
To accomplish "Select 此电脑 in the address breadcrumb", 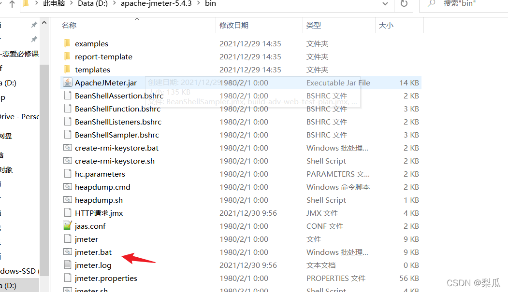I will [54, 3].
